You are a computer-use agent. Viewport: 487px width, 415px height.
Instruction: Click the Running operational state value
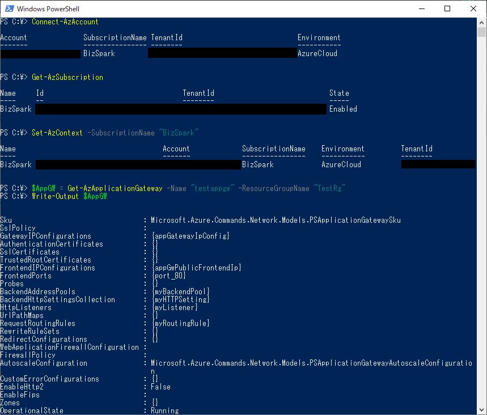pos(165,410)
